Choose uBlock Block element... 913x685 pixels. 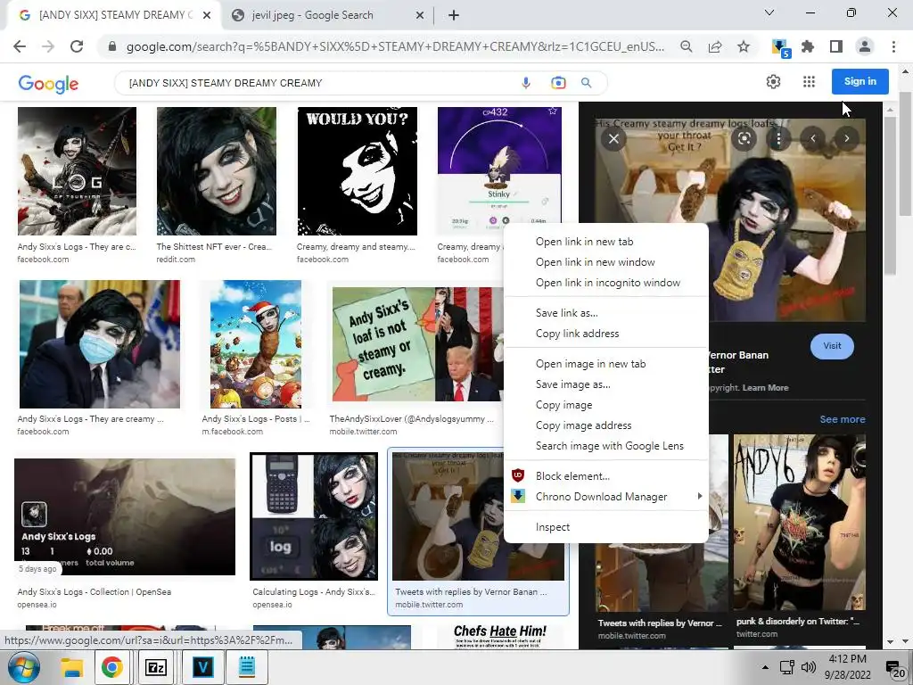point(606,476)
